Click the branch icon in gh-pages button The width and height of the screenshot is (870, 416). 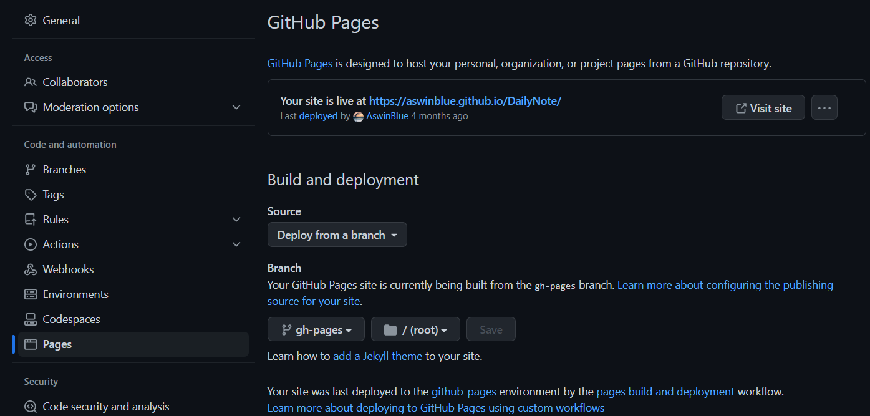point(286,330)
